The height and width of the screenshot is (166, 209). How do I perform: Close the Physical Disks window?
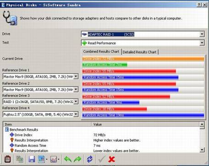tap(205, 5)
